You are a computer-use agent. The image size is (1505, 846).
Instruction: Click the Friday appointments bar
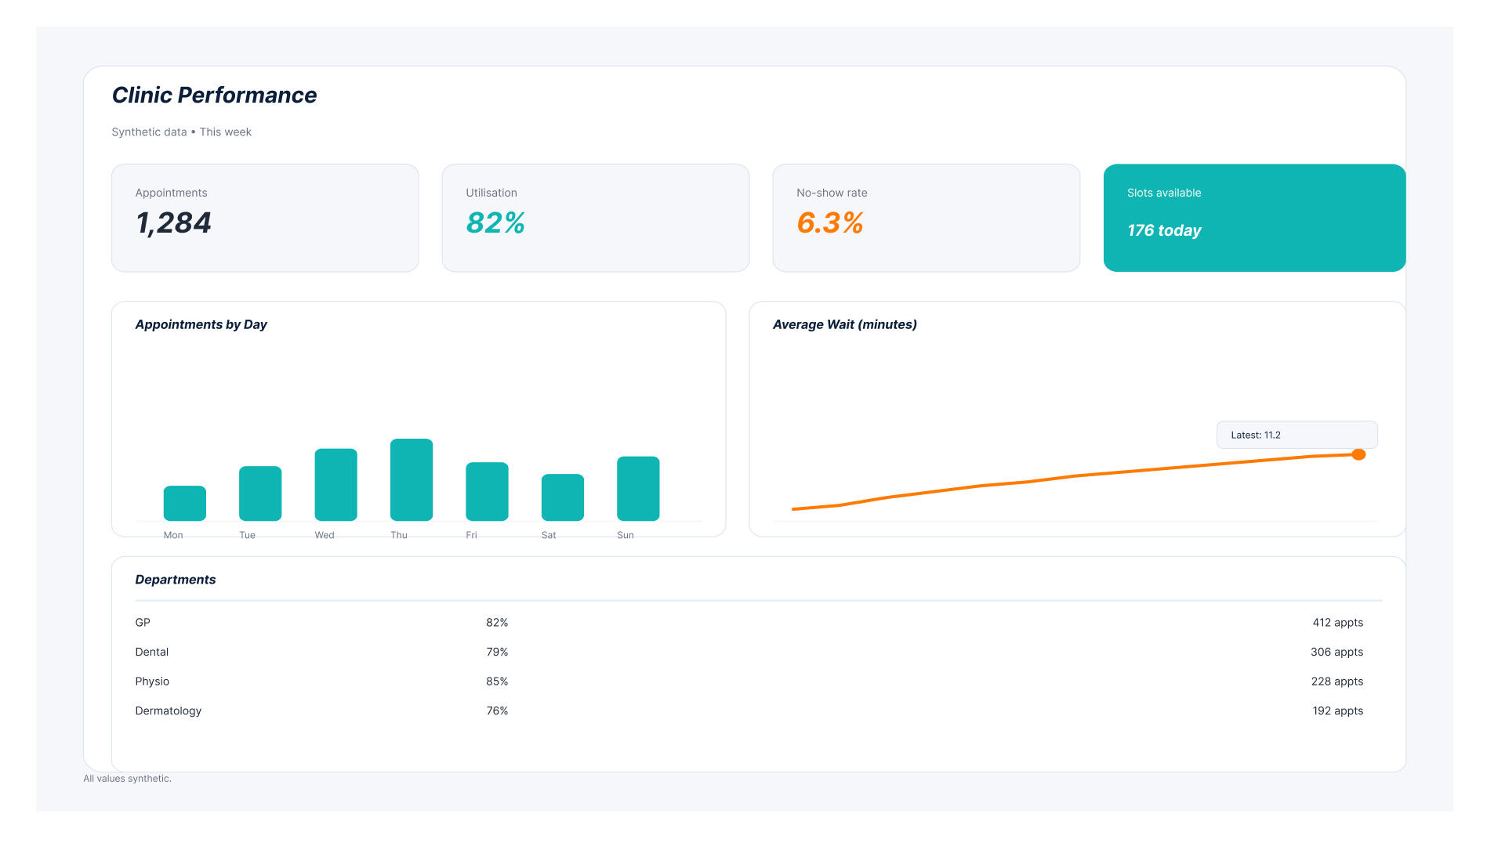[x=487, y=492]
